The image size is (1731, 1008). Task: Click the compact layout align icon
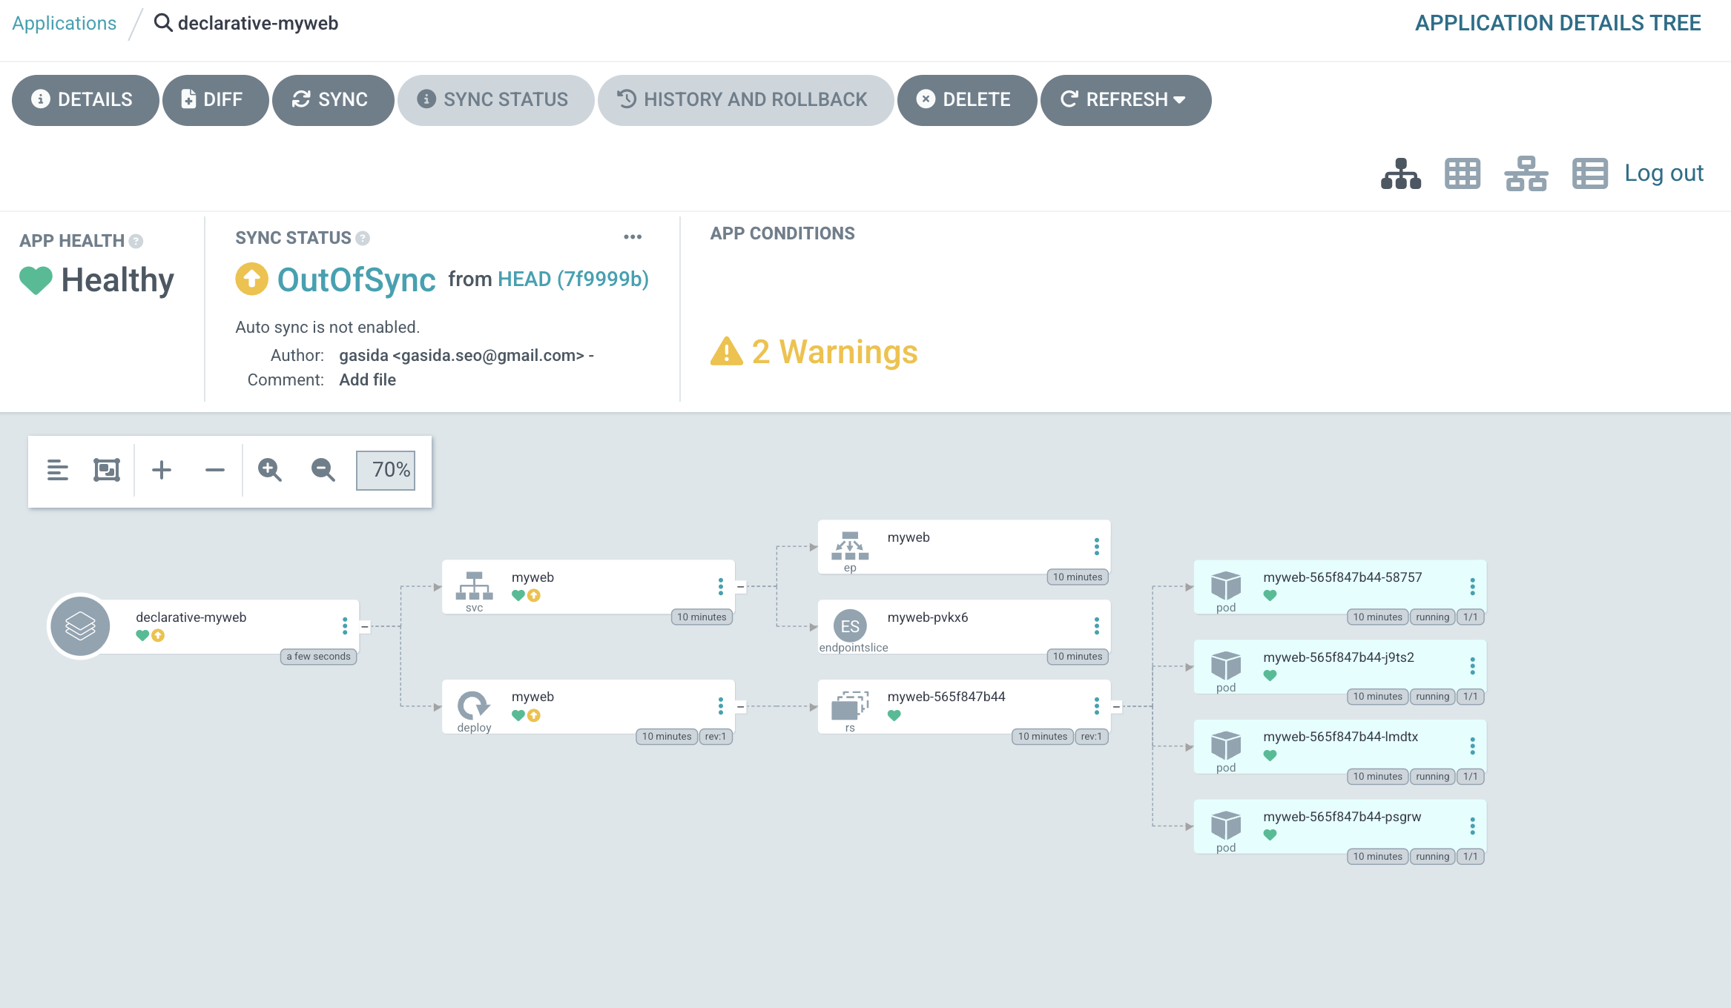pyautogui.click(x=57, y=470)
